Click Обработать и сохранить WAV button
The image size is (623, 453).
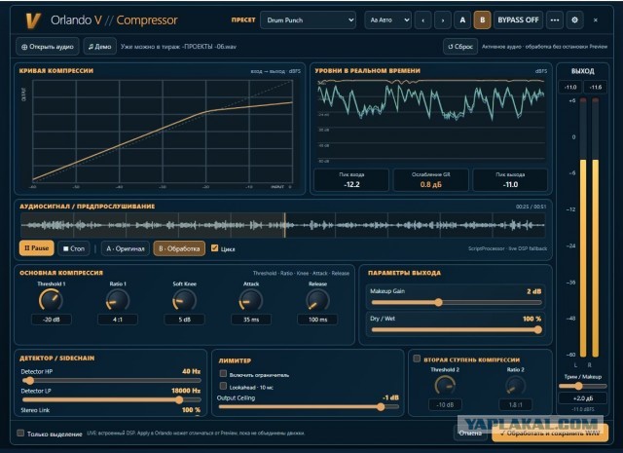550,433
